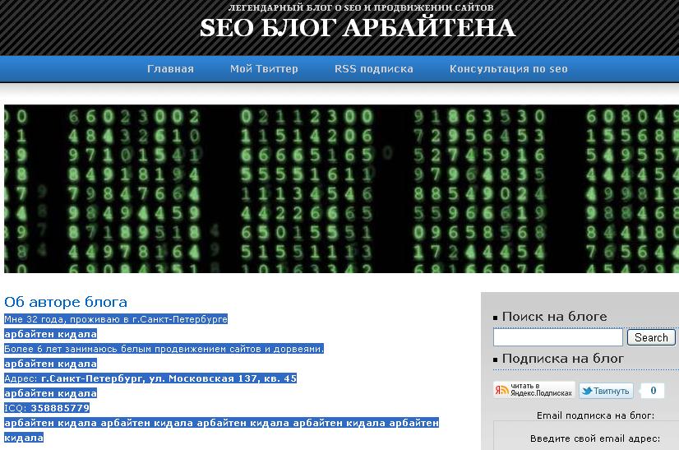Click the Яндекс.Подписках subscribe button
Screen dimensions: 679x450
pyautogui.click(x=534, y=390)
